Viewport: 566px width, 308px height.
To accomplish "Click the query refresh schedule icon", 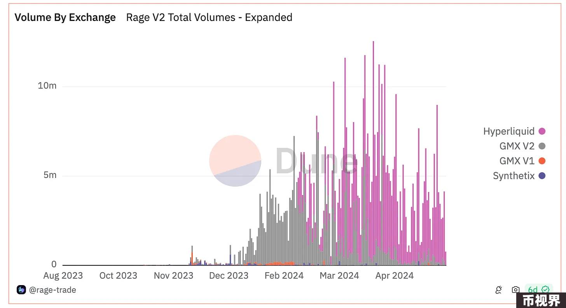I will [499, 290].
